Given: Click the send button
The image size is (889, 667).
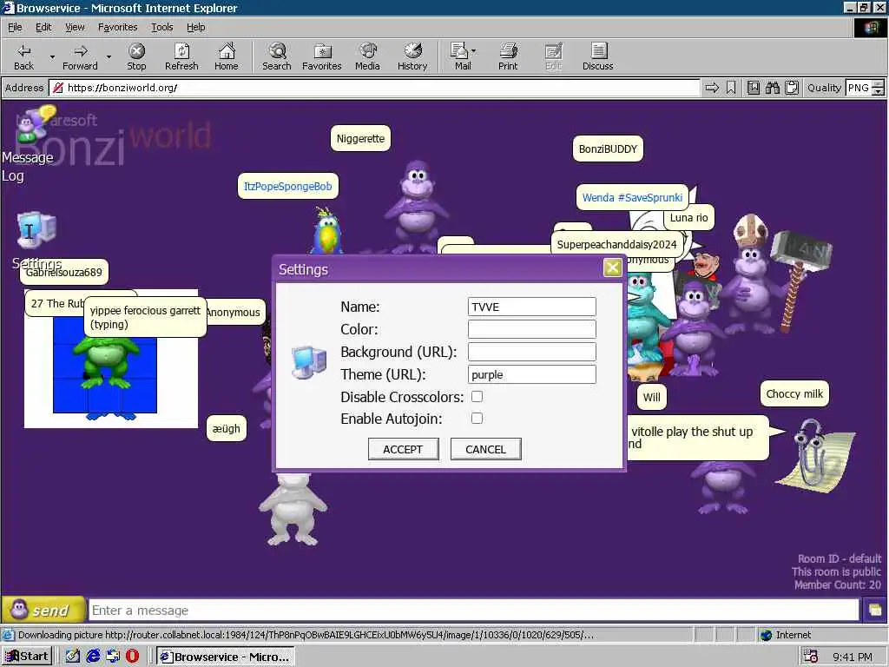Looking at the screenshot, I should coord(43,611).
